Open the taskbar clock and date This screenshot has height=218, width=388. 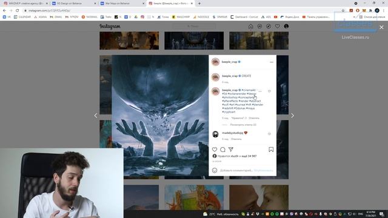pos(370,214)
